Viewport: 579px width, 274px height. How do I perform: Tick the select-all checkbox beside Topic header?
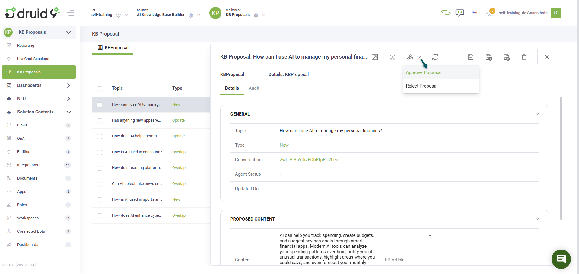pos(100,88)
